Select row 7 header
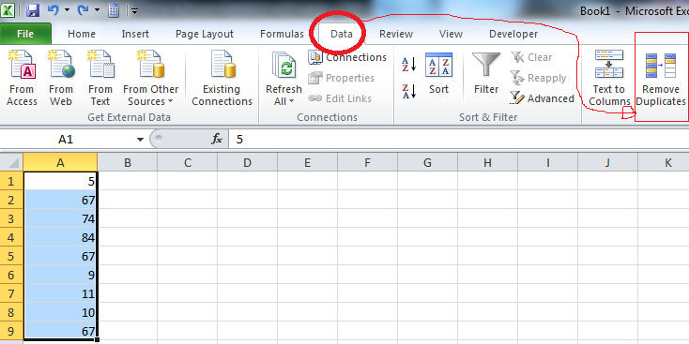 (11, 293)
